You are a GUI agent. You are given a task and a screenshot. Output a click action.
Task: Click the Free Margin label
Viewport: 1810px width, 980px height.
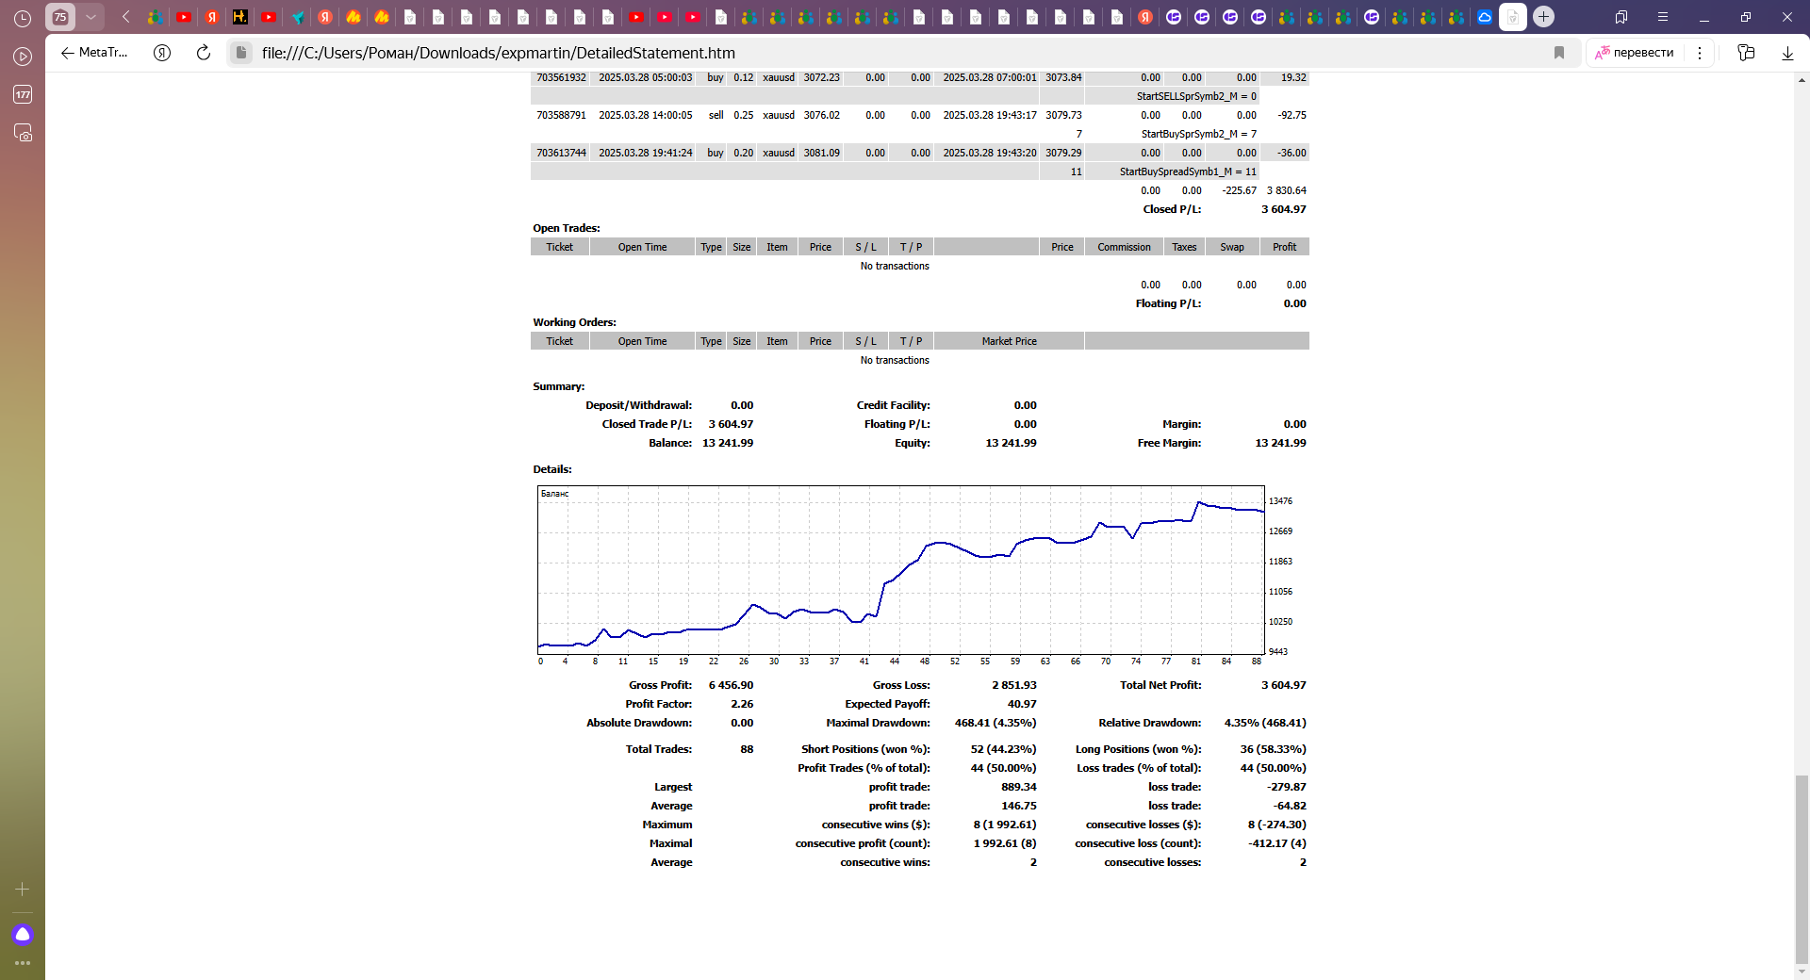1169,443
